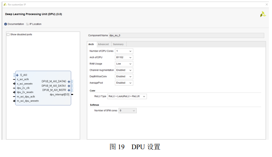The width and height of the screenshot is (272, 157).
Task: Expand DPU0_M_AXI_DATA1 port plus icon
Action: (x=69, y=86)
